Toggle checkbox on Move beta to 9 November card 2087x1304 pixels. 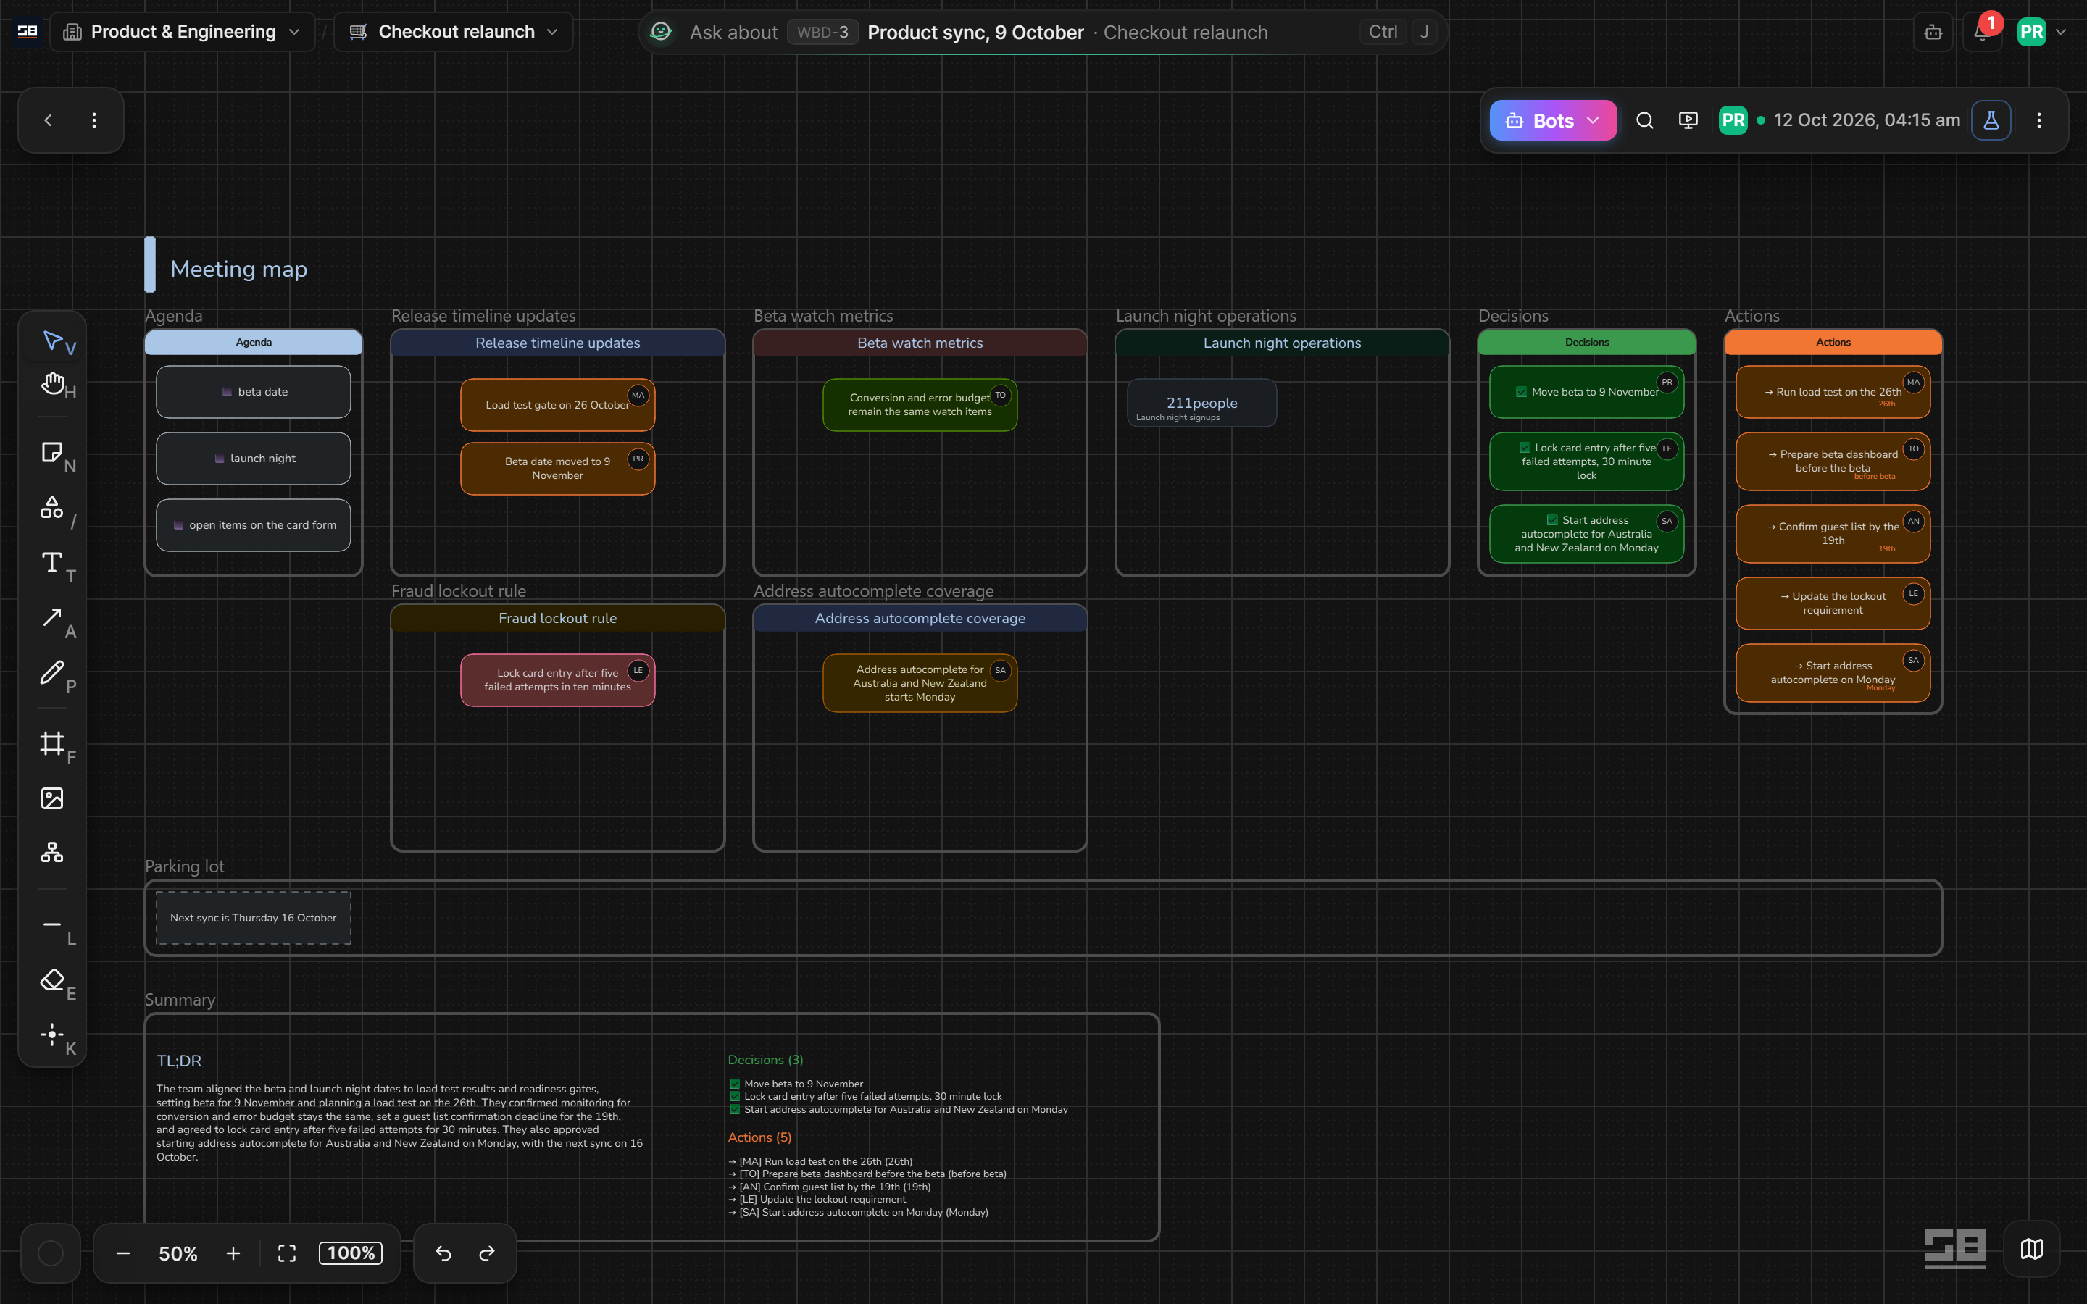pos(1521,391)
